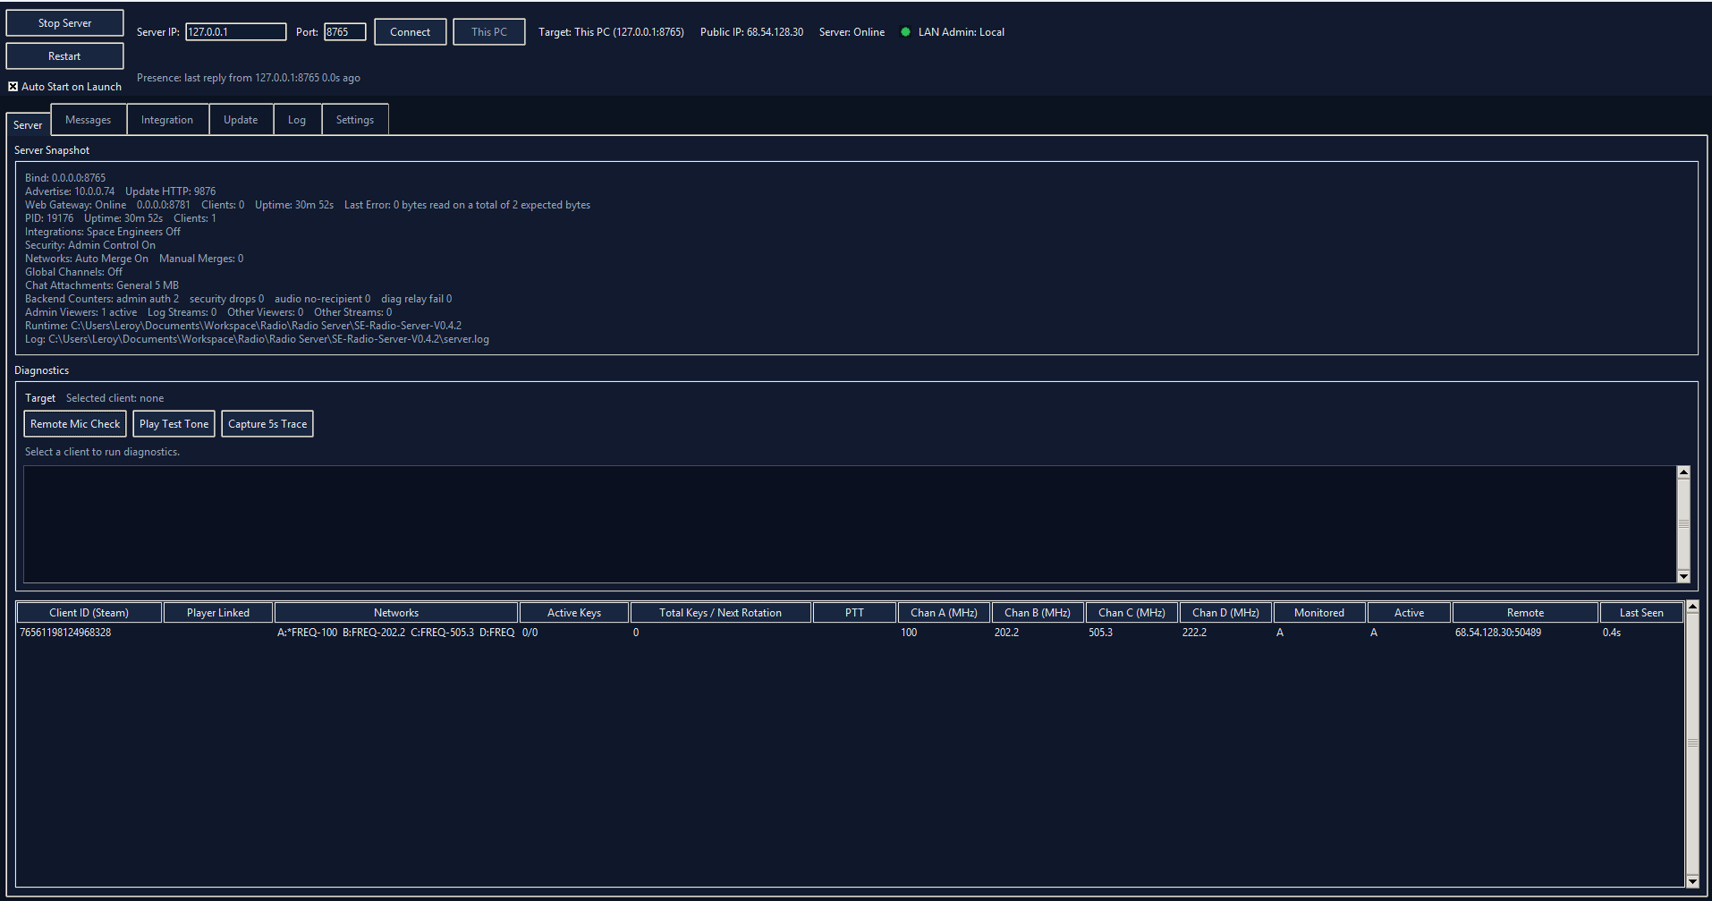Sort by Player Linked column header
Viewport: 1712px width, 901px height.
(x=218, y=613)
